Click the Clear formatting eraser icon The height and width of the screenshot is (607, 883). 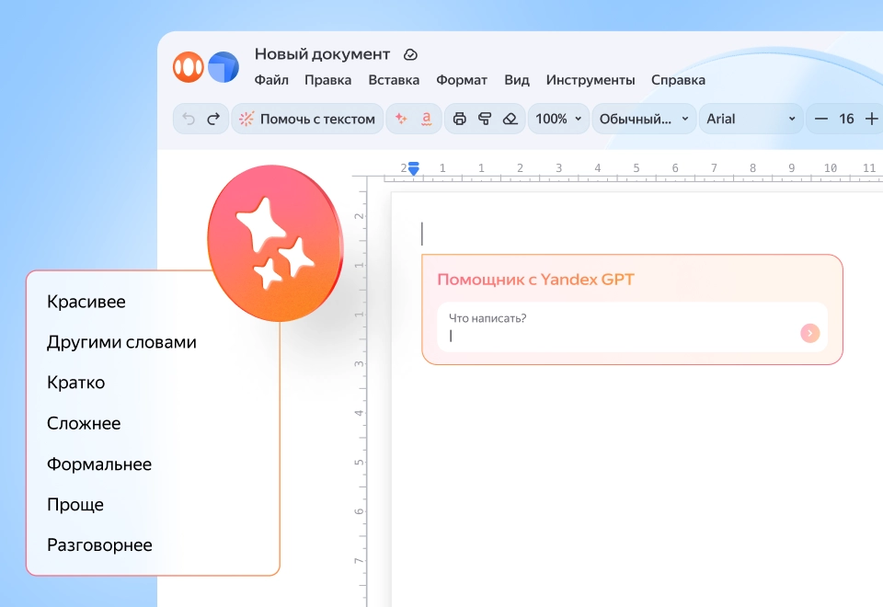point(512,119)
